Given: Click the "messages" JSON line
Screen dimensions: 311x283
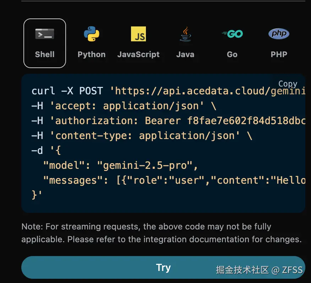Looking at the screenshot, I should 174,181.
